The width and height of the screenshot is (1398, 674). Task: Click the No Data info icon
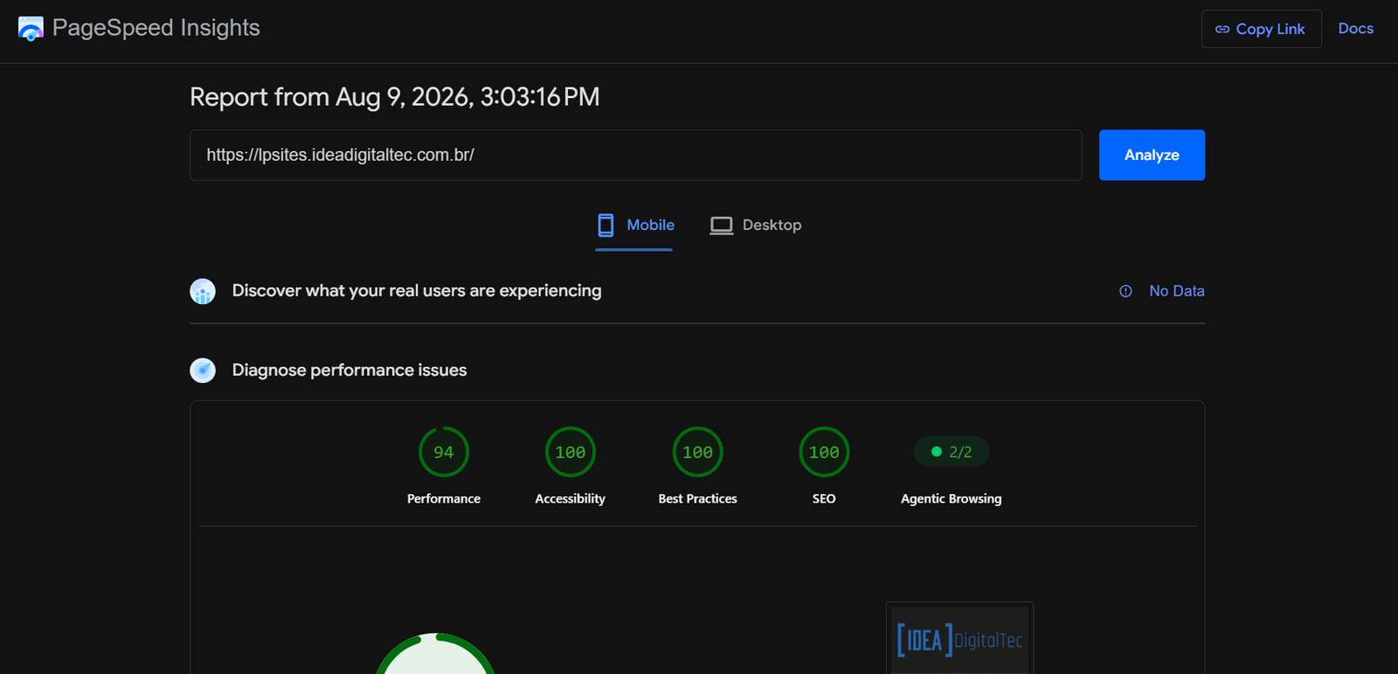click(1125, 291)
